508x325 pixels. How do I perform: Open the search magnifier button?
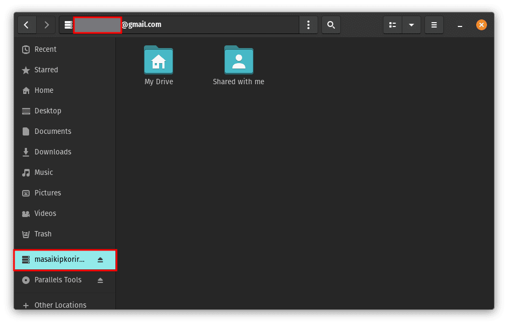331,25
